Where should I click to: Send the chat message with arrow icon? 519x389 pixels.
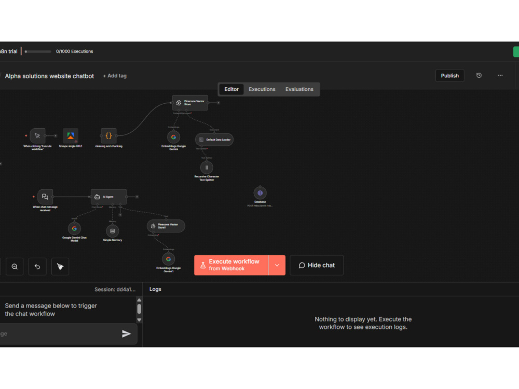point(126,334)
